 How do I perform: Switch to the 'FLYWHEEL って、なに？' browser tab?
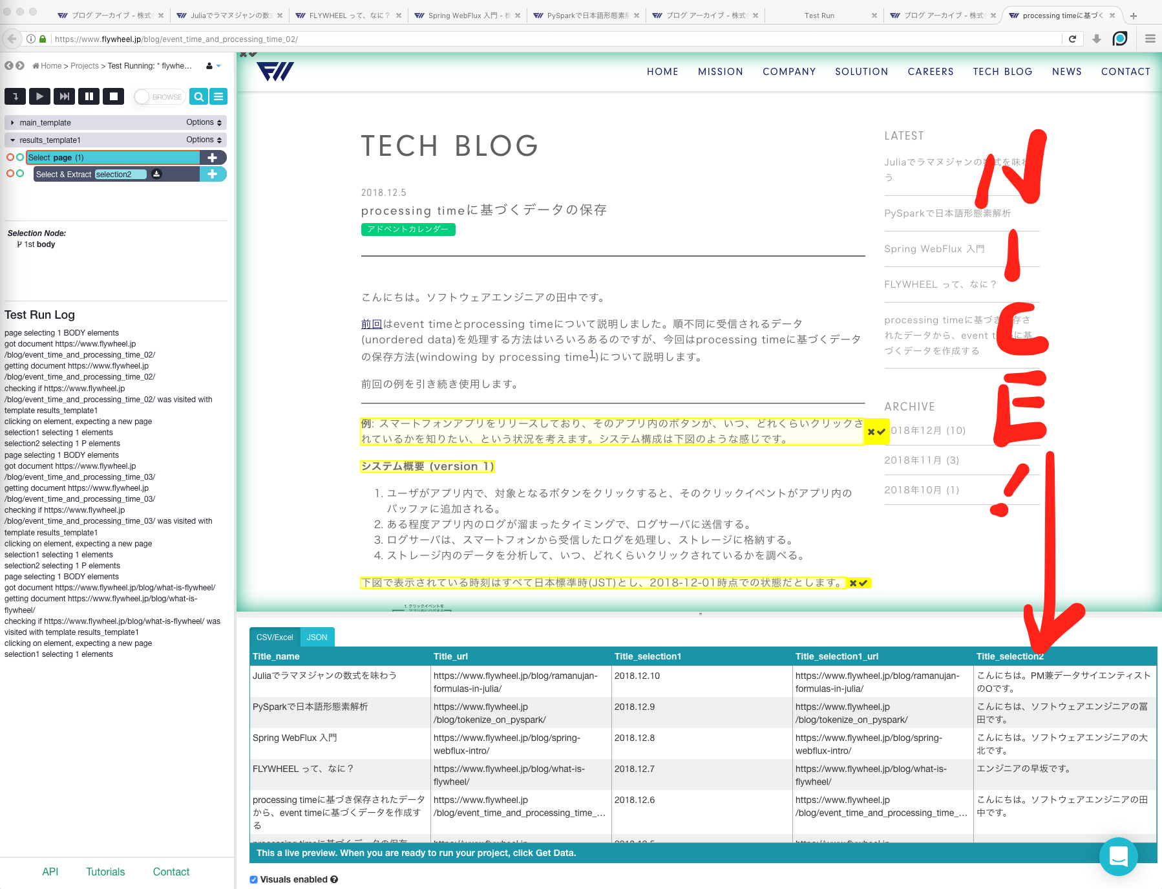point(349,16)
